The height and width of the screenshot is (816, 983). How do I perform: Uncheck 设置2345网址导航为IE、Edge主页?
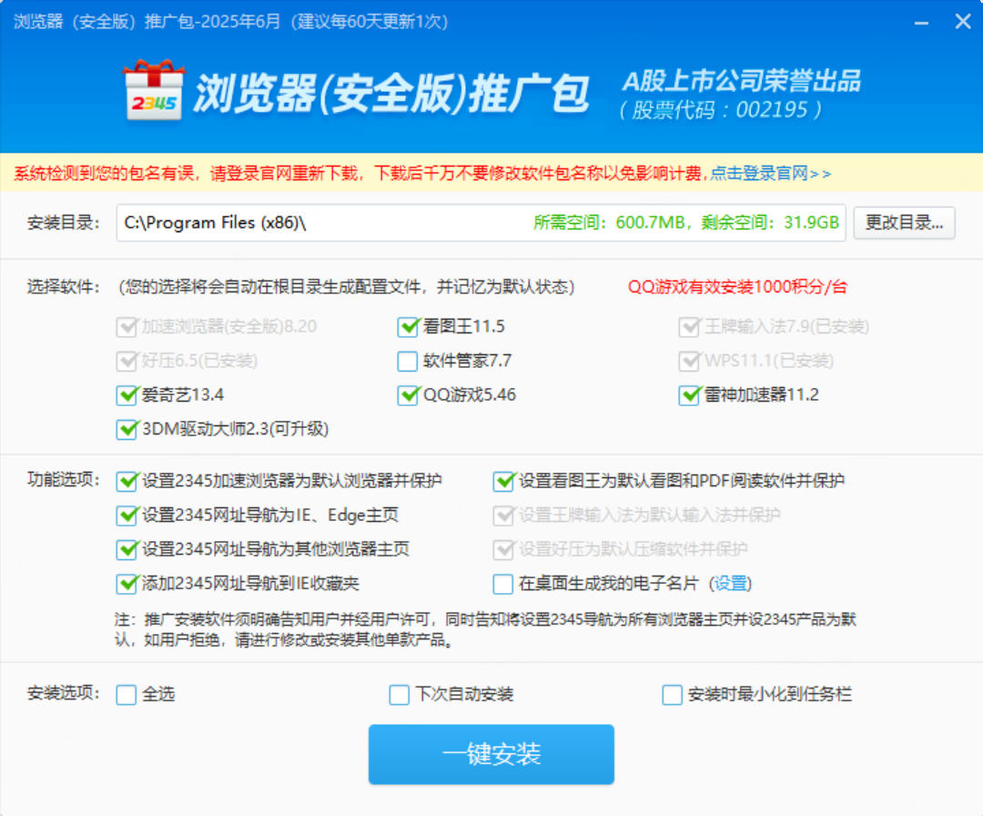pos(127,515)
